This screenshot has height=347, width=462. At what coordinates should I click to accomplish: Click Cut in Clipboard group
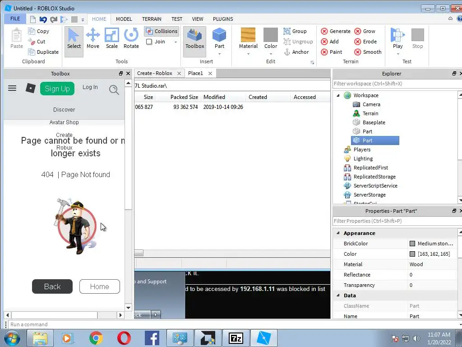pos(37,42)
